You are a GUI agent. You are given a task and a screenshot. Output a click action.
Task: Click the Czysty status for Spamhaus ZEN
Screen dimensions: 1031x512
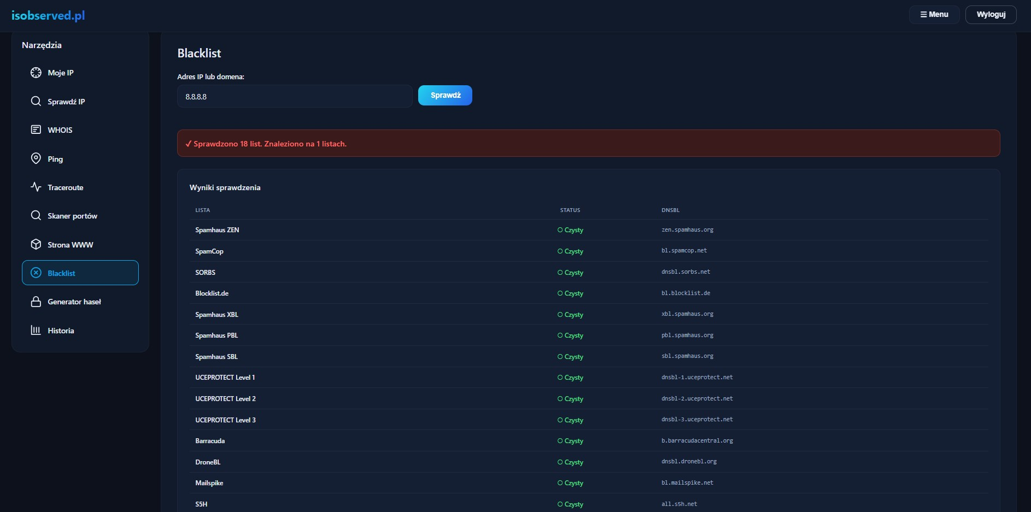570,230
